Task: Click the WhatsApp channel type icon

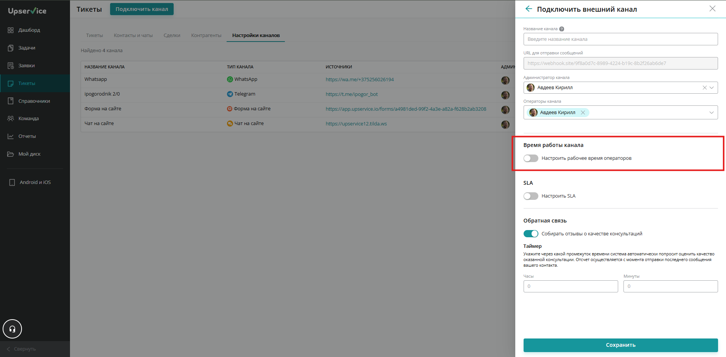Action: coord(230,79)
